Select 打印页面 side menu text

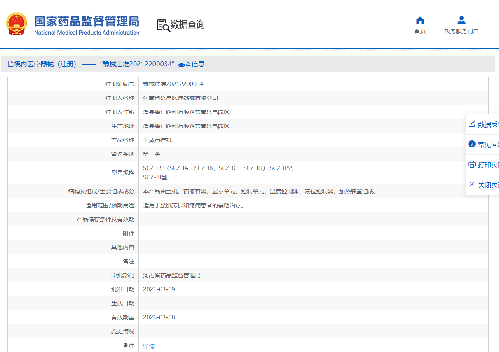(x=488, y=165)
